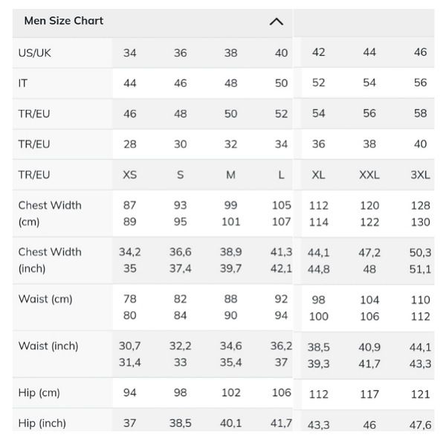The width and height of the screenshot is (446, 446).
Task: Collapse the Men Size Chart chevron
Action: tap(277, 22)
